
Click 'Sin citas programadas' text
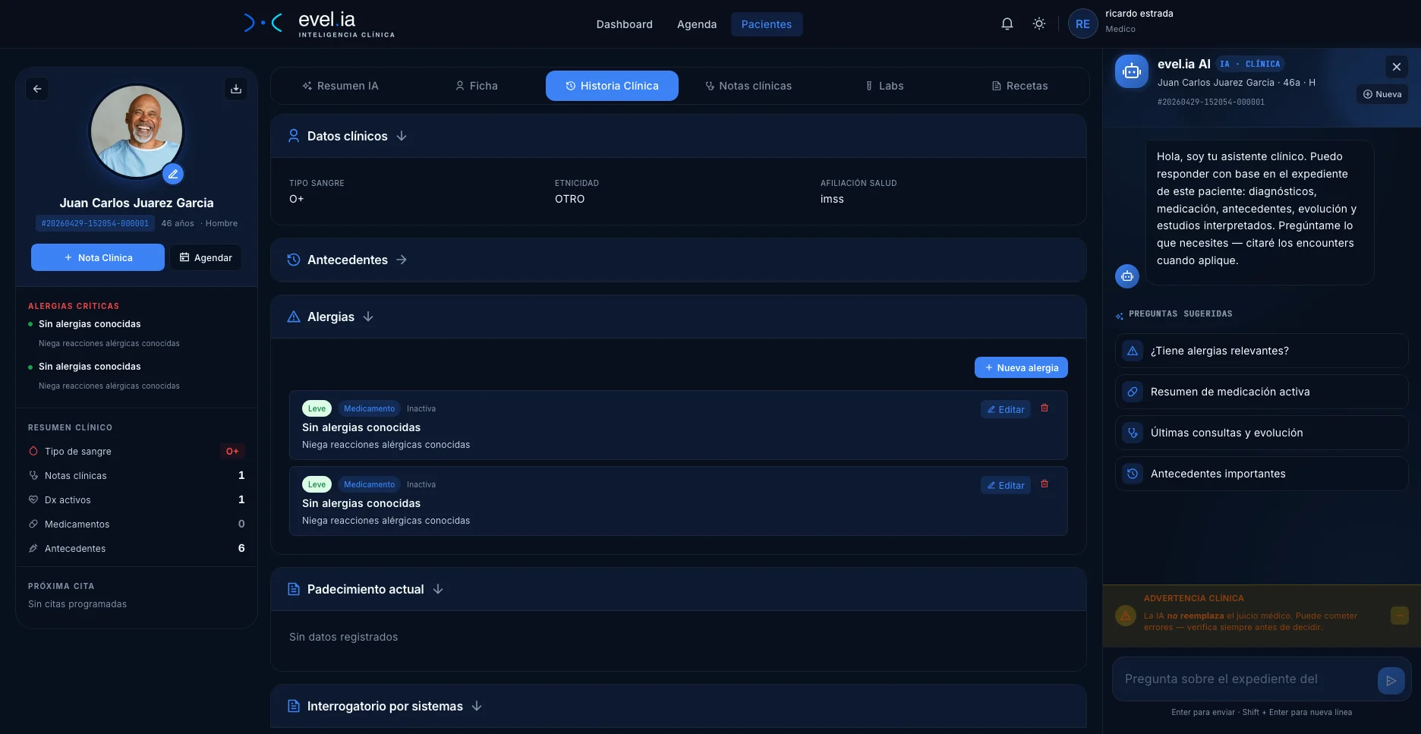tap(77, 604)
